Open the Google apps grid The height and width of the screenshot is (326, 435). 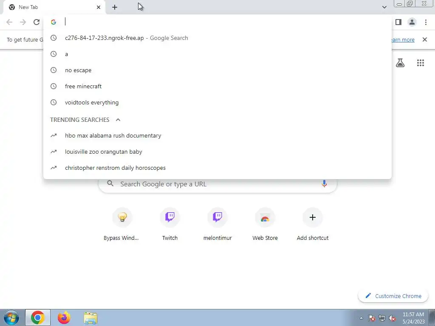[x=421, y=63]
